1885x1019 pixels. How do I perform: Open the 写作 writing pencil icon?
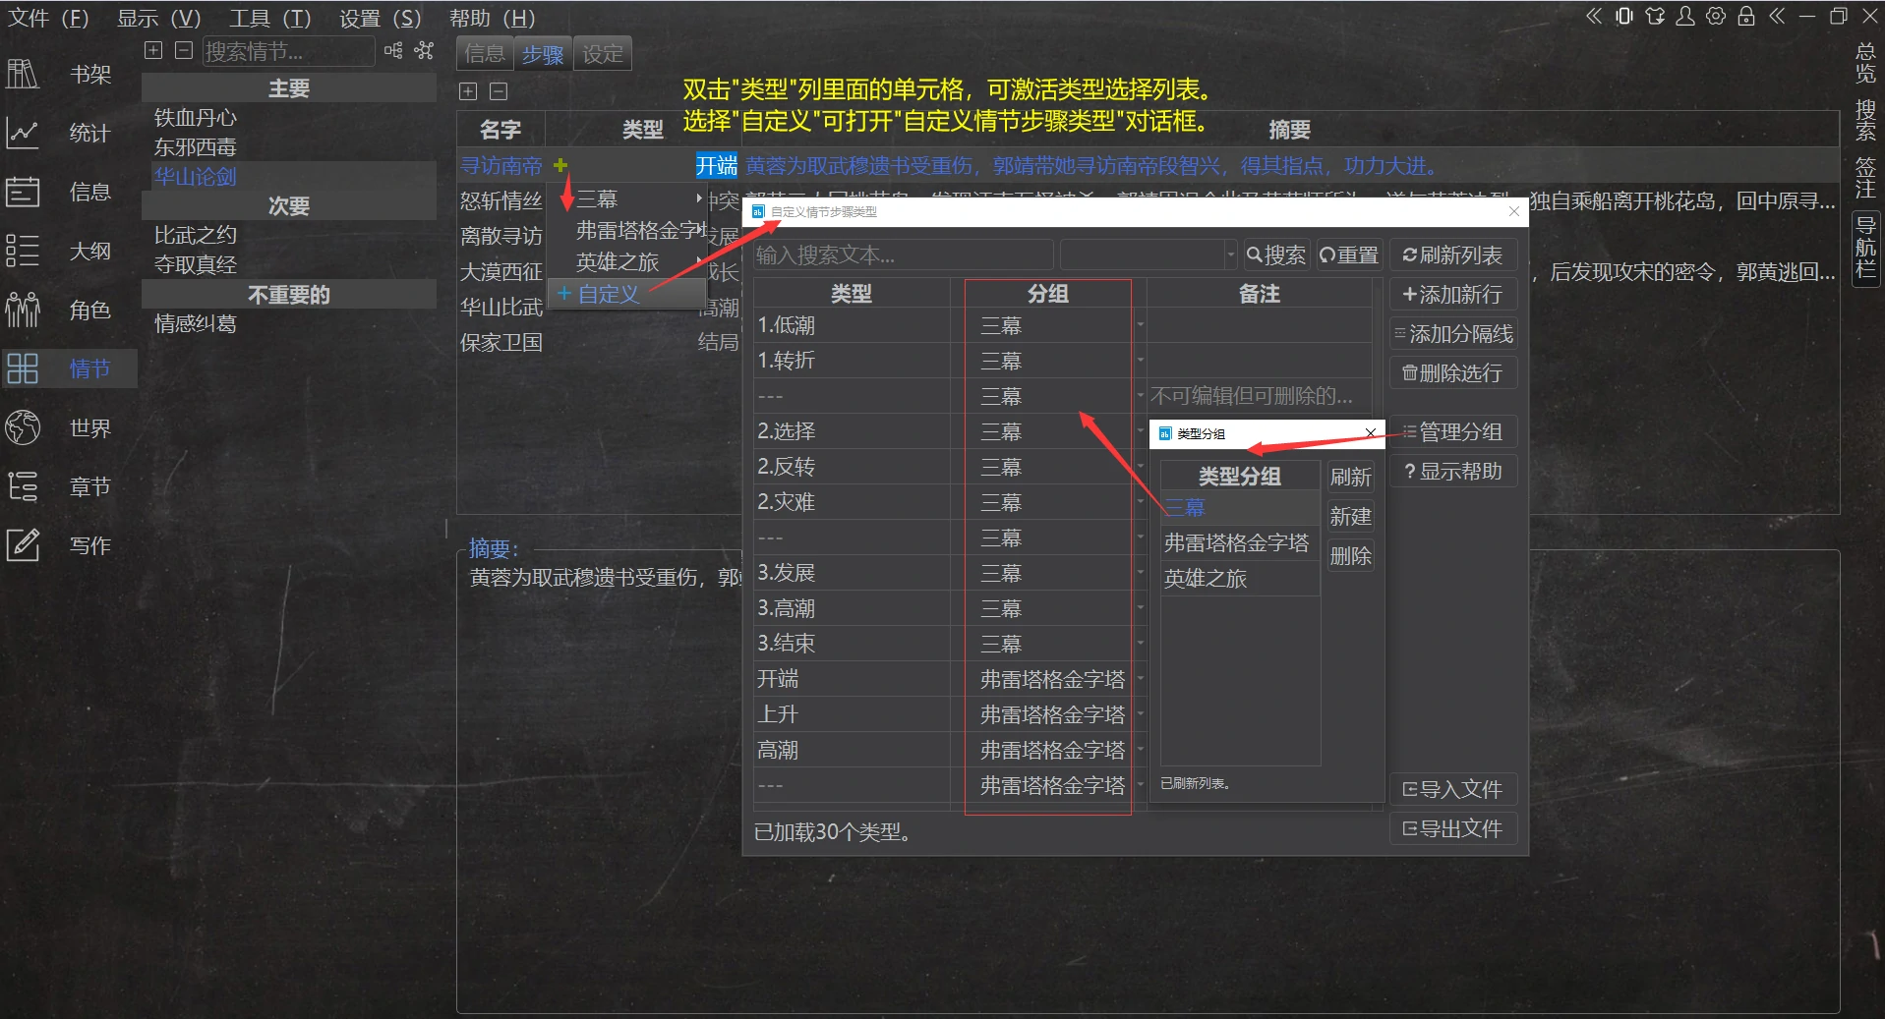point(22,545)
